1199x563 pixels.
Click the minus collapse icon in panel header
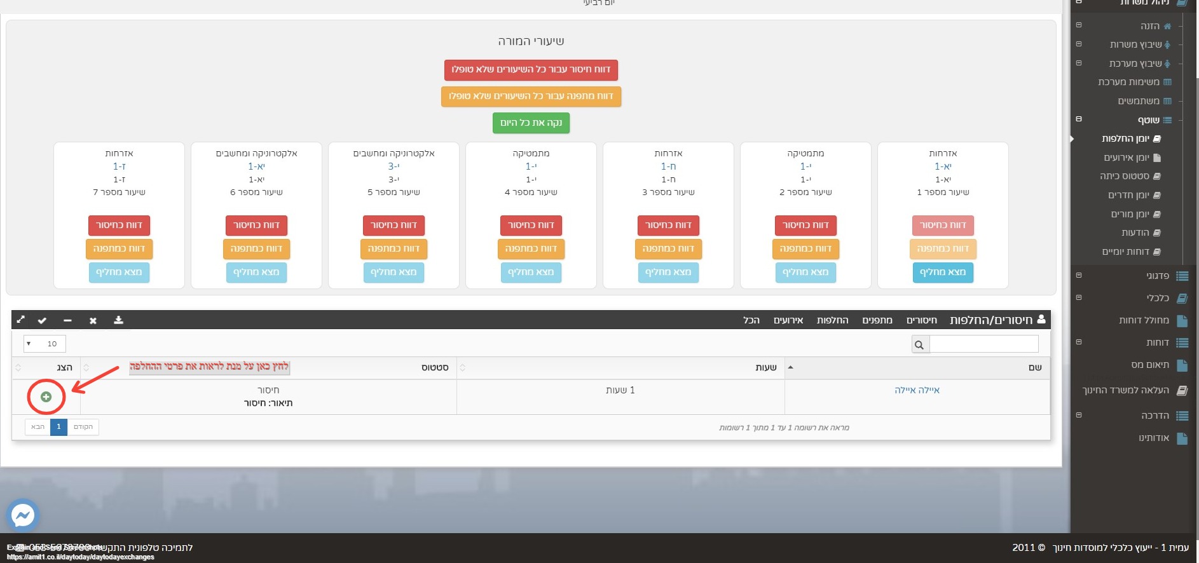tap(67, 320)
